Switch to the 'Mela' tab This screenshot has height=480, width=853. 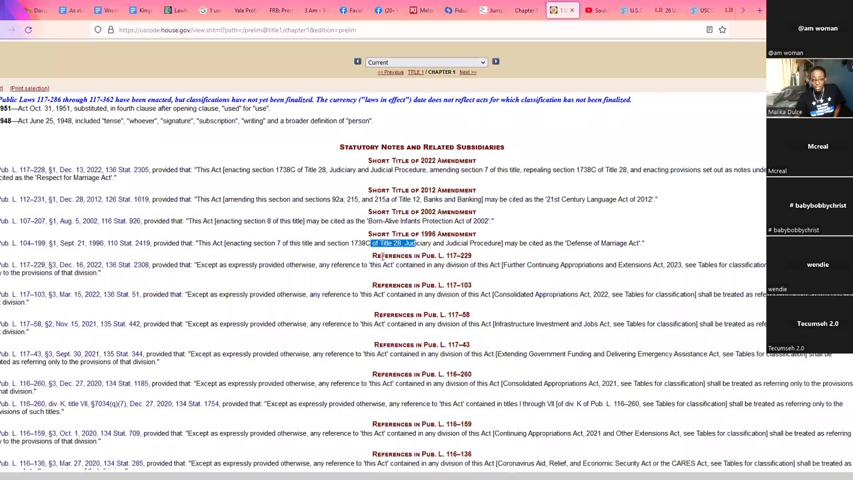[x=421, y=10]
